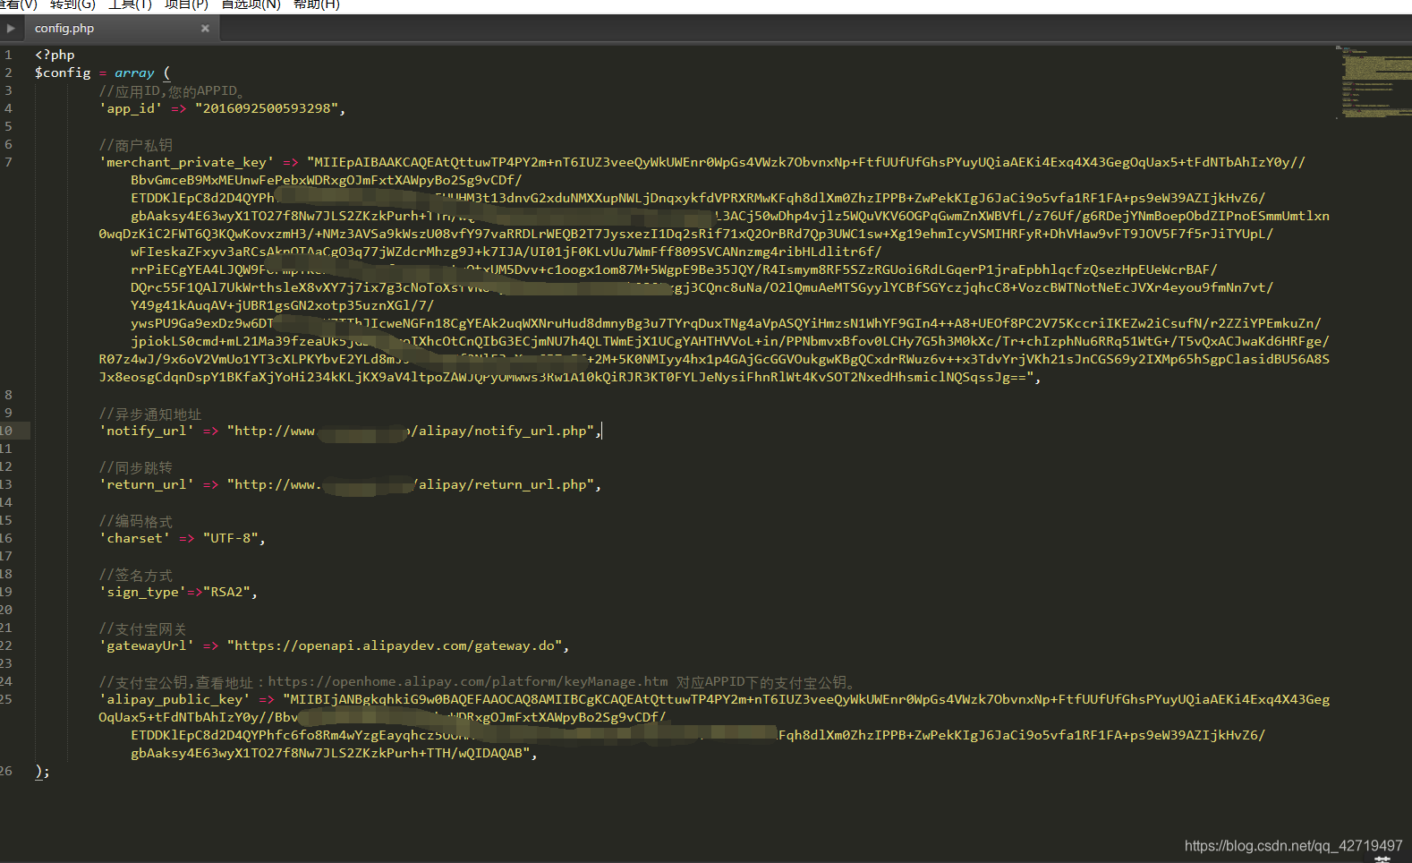Click line number 4 in the gutter
This screenshot has width=1412, height=863.
point(8,108)
